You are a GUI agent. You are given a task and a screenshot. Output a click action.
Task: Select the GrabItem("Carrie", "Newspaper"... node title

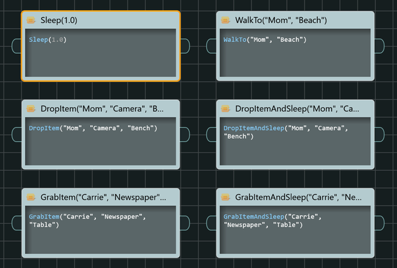tap(103, 197)
